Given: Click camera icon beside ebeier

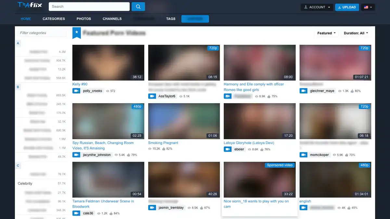Looking at the screenshot, I should point(227,149).
